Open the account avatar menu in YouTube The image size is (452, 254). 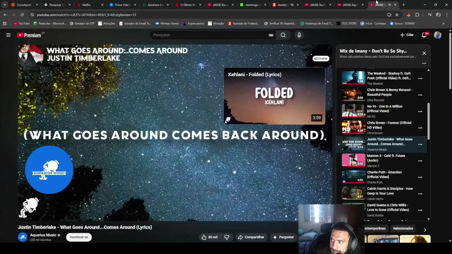click(438, 35)
